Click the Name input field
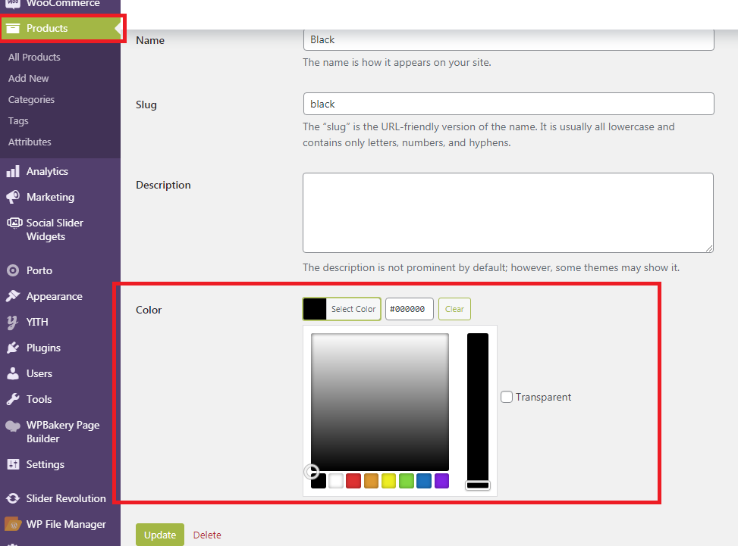The image size is (738, 546). pyautogui.click(x=509, y=40)
